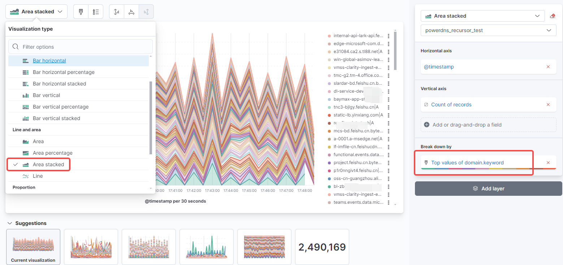Select the Current visualization suggestion thumbnail
563x265 pixels.
pyautogui.click(x=33, y=247)
